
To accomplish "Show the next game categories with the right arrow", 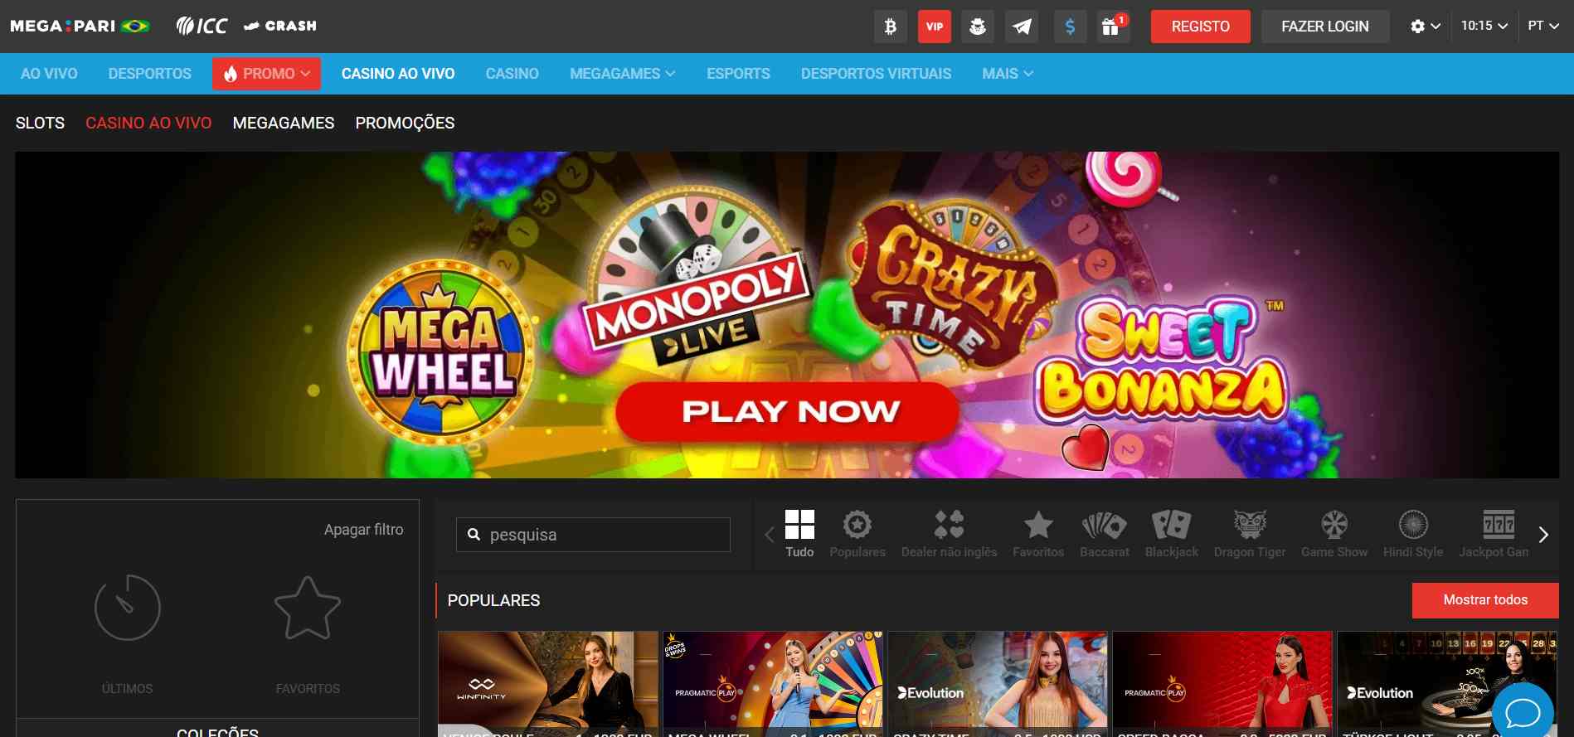I will (1543, 535).
